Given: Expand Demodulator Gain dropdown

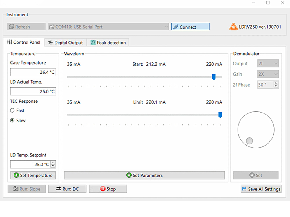Looking at the screenshot, I should click(x=268, y=74).
